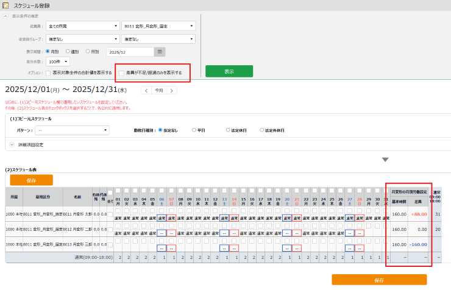Open the 100件 display count dropdown
The width and height of the screenshot is (451, 290).
(x=57, y=62)
